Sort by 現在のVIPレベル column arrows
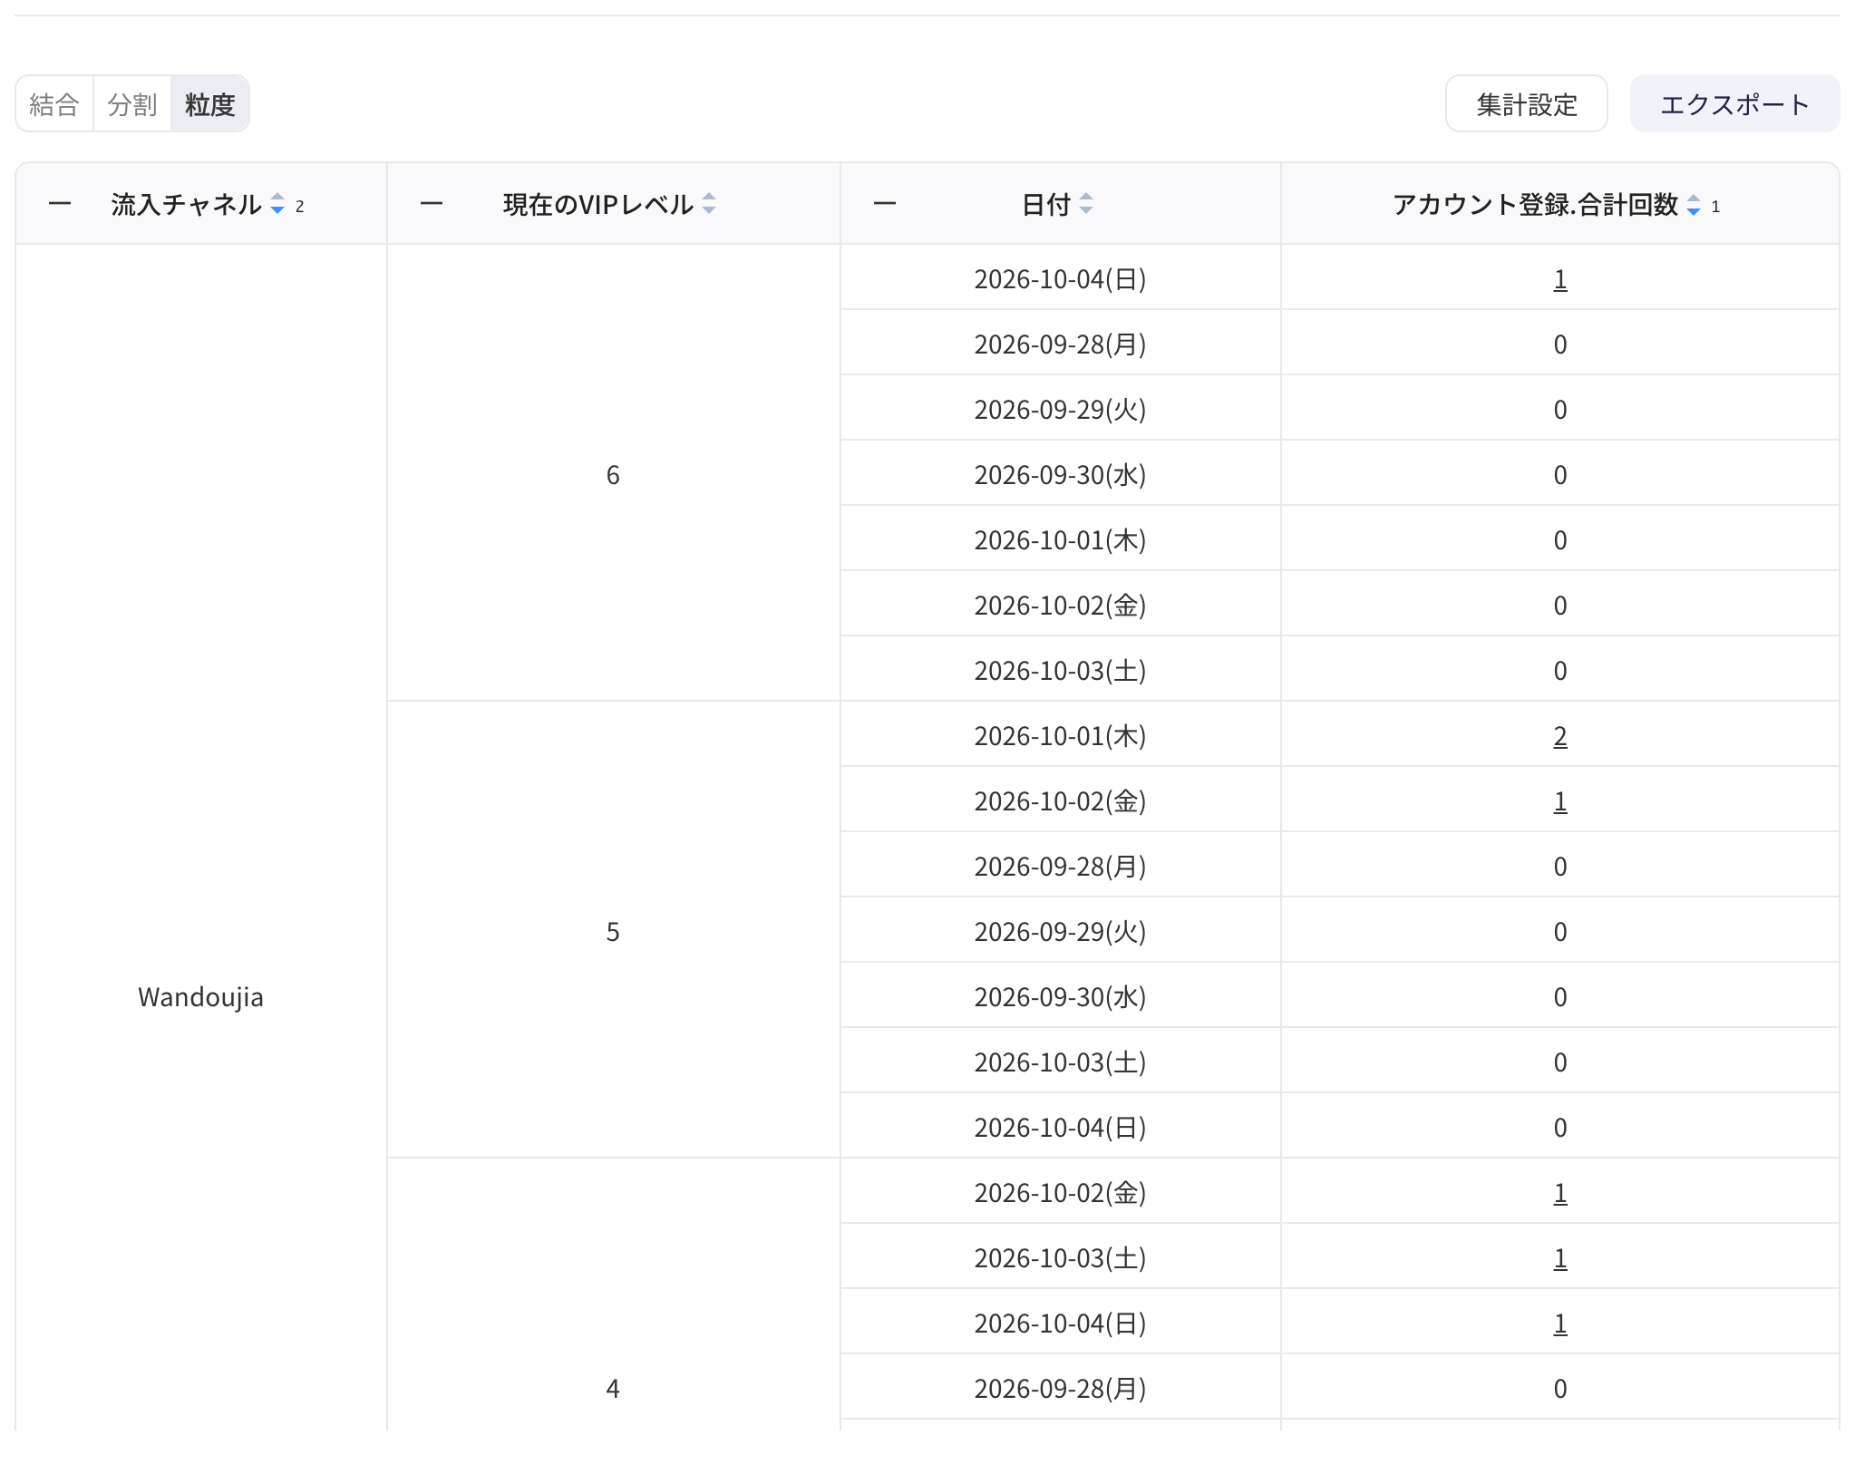 pyautogui.click(x=709, y=205)
